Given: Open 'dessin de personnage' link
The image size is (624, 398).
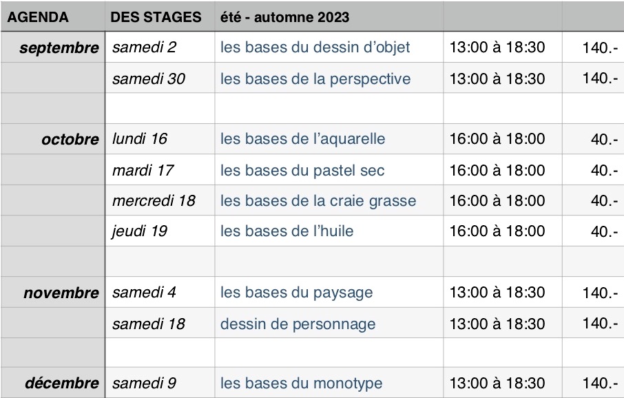Looking at the screenshot, I should click(298, 324).
